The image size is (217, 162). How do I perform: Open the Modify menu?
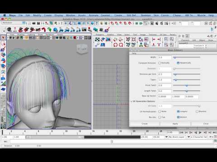[x=37, y=15]
